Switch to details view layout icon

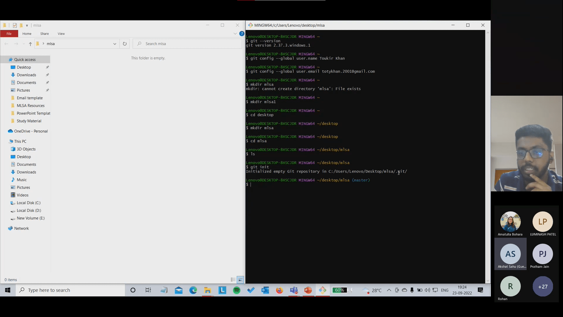click(233, 280)
